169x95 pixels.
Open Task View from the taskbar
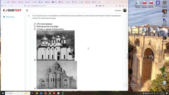pos(32,93)
